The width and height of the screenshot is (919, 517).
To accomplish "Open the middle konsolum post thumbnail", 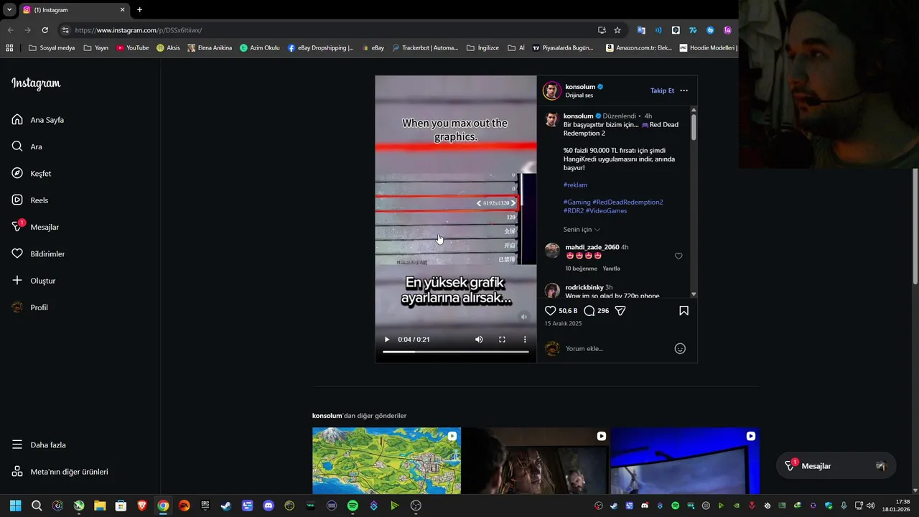I will point(536,461).
